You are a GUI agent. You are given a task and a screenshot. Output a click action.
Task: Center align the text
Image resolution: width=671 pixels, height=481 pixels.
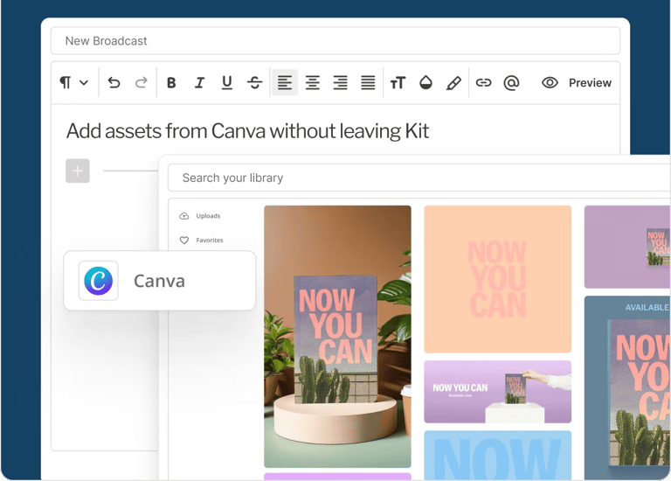tap(313, 83)
